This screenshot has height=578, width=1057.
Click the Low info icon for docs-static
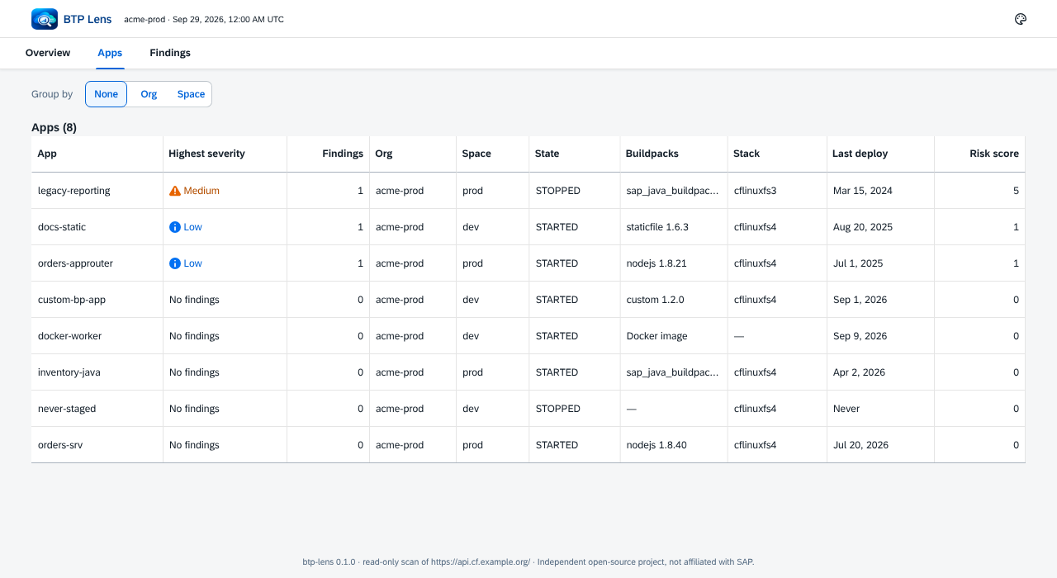[175, 227]
